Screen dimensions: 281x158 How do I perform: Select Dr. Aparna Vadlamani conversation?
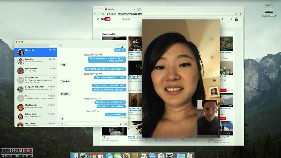point(36,89)
